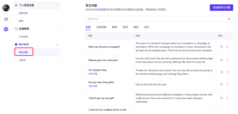Edit the "I didn't get my free gift" entry
Screen dimensions: 238x114
222,98
